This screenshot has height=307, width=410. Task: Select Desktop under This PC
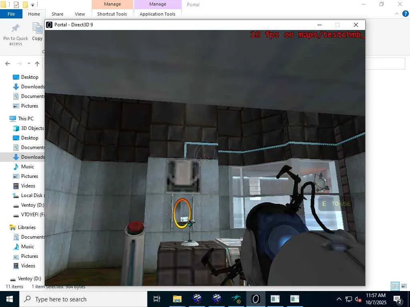click(x=26, y=138)
